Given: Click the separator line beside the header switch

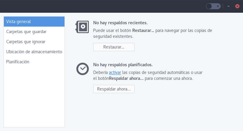Looking at the screenshot, I should point(224,6).
